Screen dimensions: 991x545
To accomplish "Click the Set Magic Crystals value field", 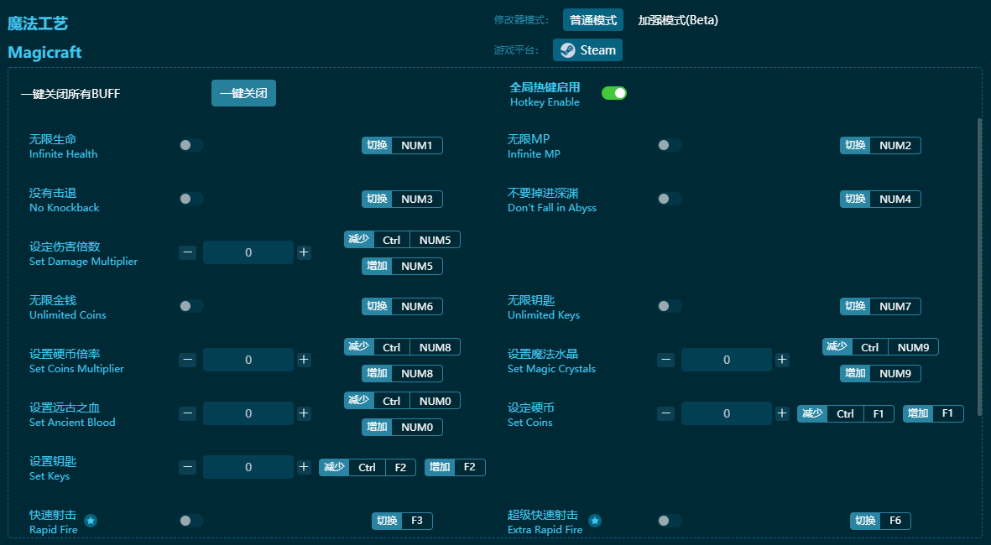I will [727, 359].
